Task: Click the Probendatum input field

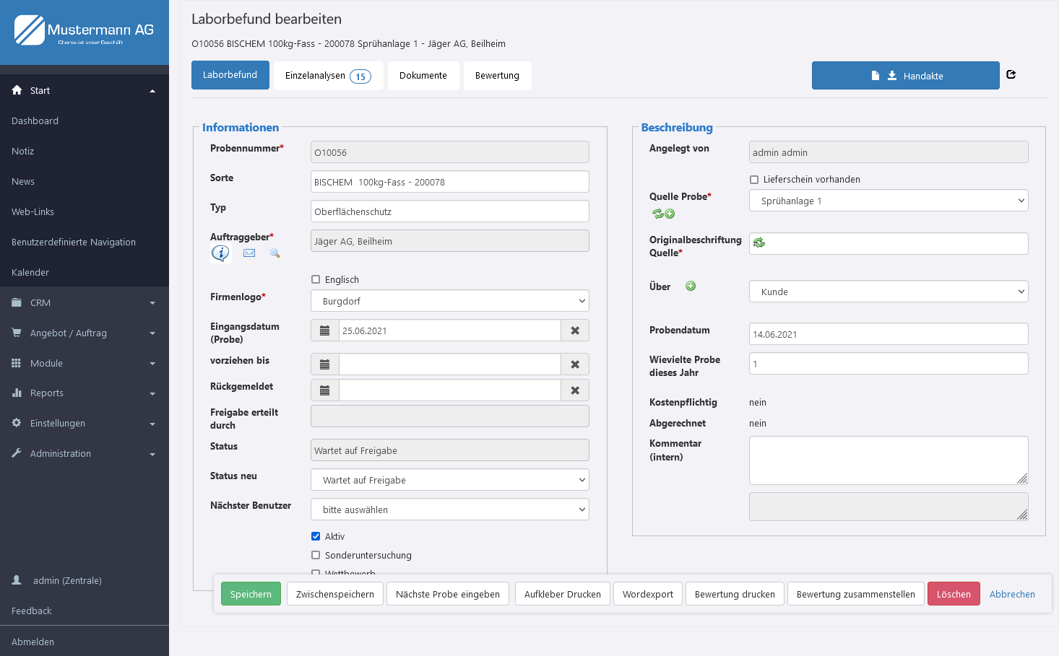Action: pyautogui.click(x=889, y=334)
